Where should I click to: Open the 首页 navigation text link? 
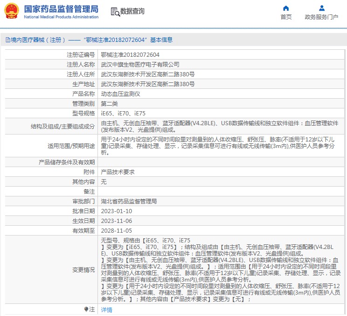(x=286, y=17)
